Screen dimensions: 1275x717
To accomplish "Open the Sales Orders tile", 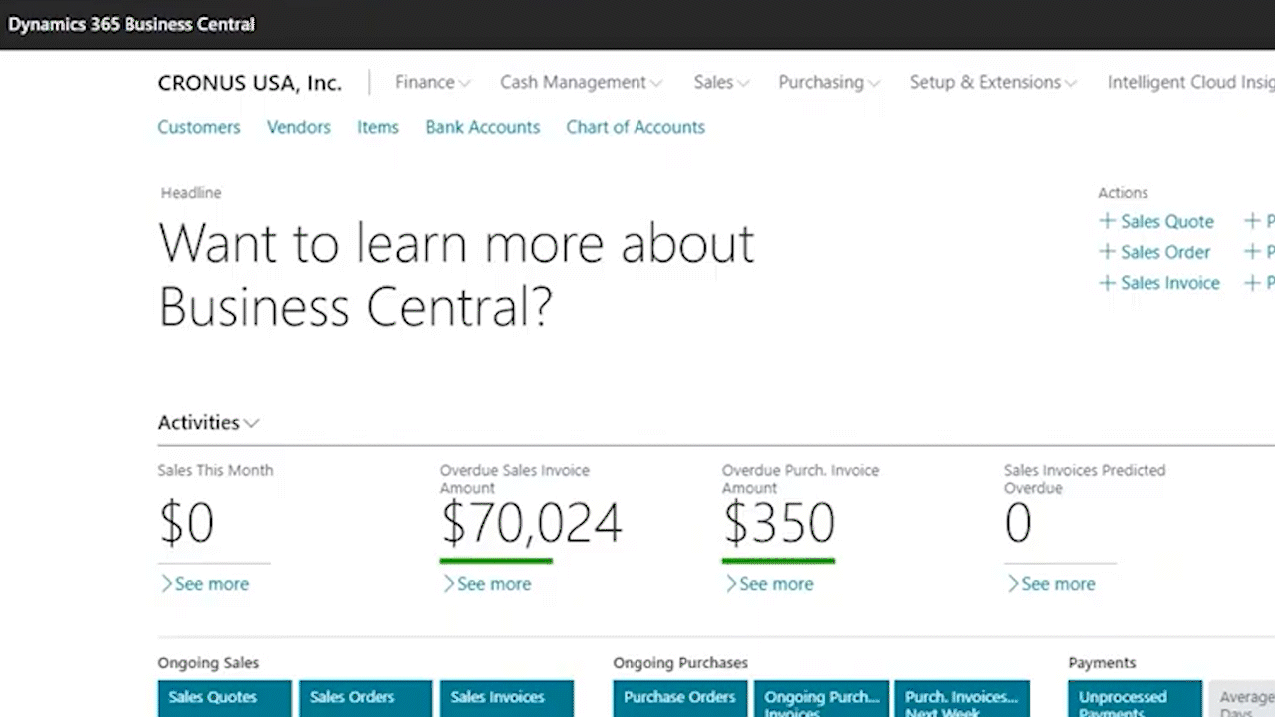I will (366, 698).
